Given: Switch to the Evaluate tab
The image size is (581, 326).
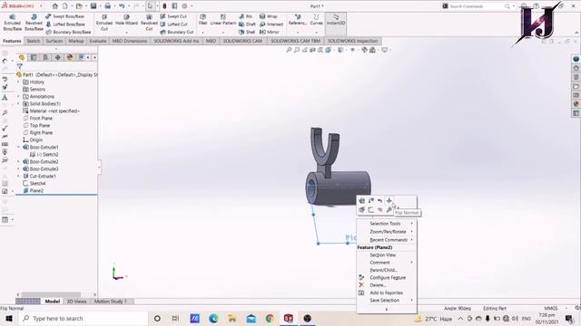Looking at the screenshot, I should pyautogui.click(x=98, y=41).
